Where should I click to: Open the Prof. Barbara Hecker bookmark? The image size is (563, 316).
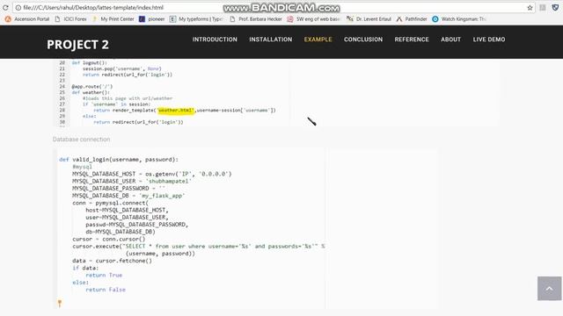point(256,19)
